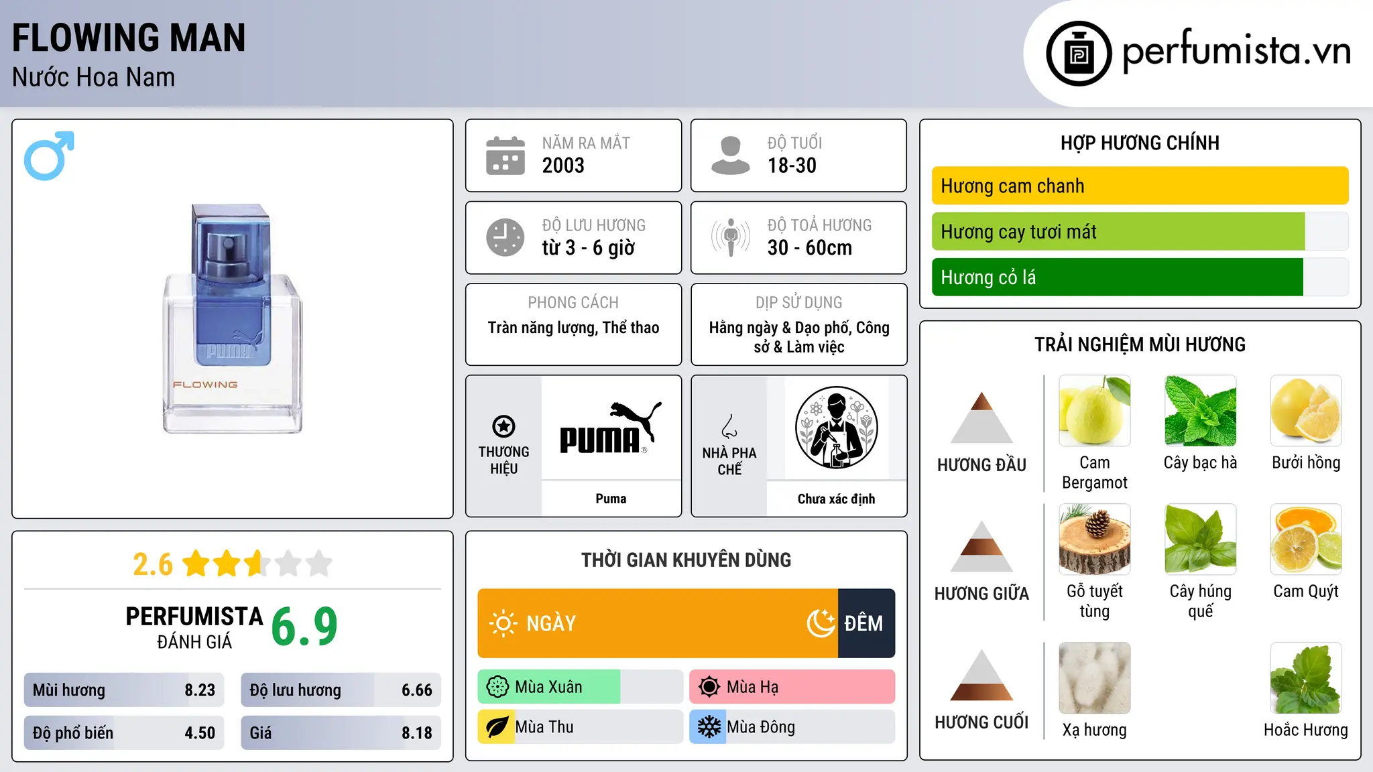This screenshot has width=1373, height=772.
Task: Click the Cam Quýt citrus image
Action: (1306, 539)
